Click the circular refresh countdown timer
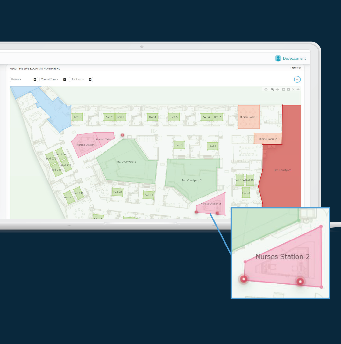This screenshot has width=341, height=344. [297, 79]
